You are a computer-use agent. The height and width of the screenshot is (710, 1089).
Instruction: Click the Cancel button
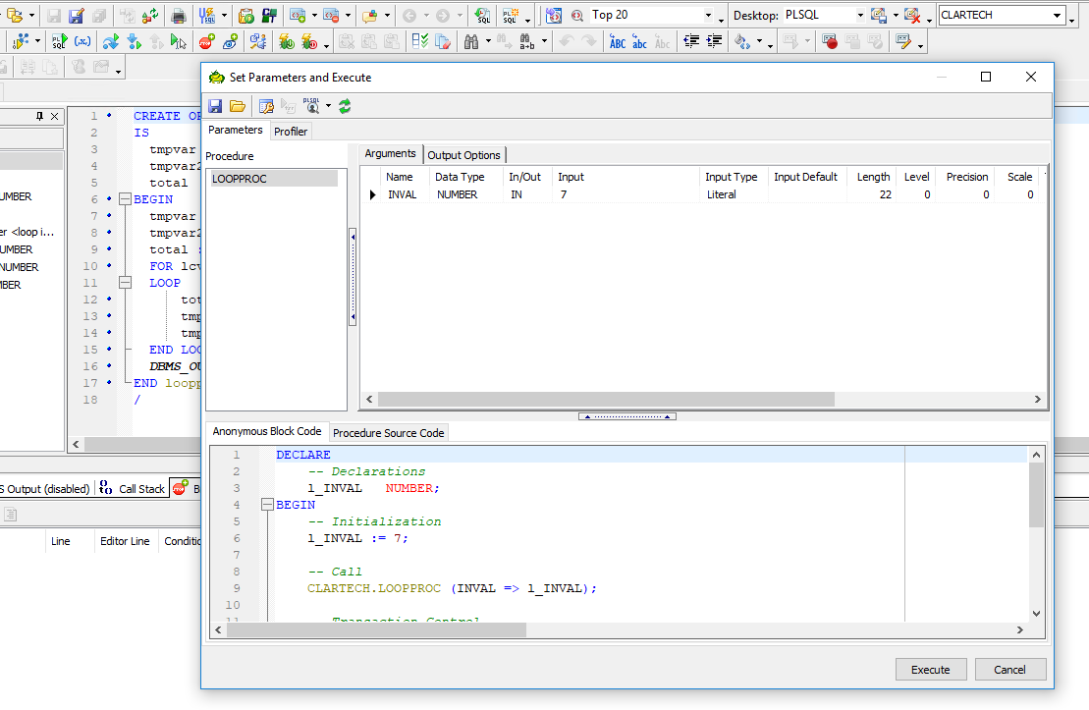1009,670
